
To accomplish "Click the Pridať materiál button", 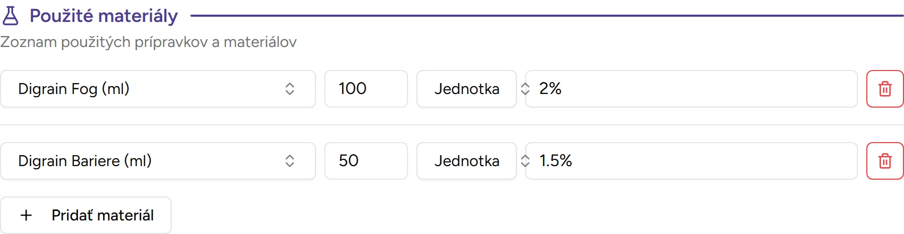I will pos(86,215).
